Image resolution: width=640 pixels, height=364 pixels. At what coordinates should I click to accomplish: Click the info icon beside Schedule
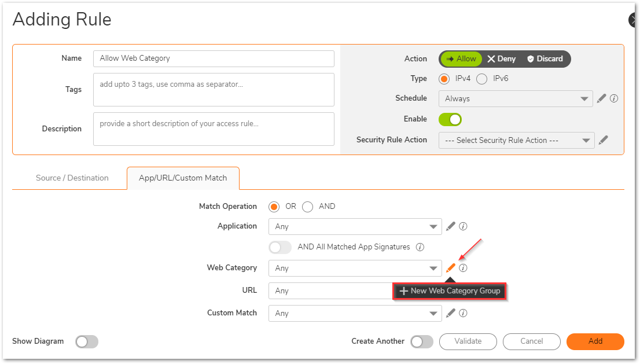coord(614,98)
